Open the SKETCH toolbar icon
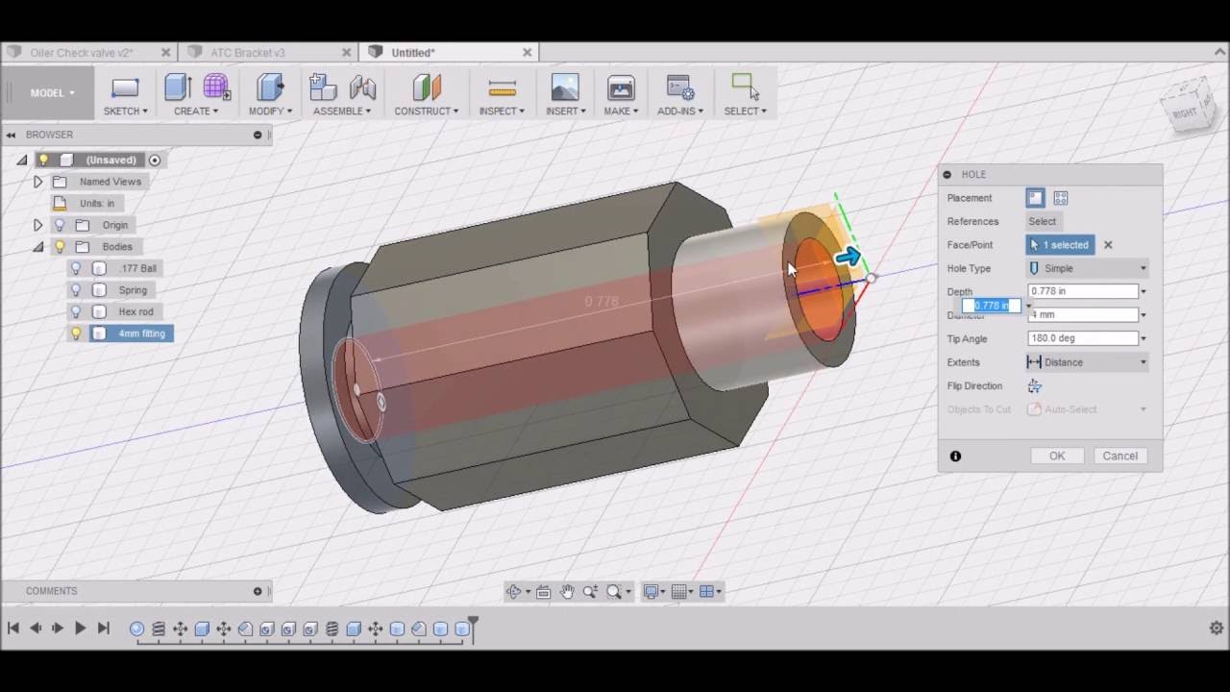This screenshot has height=692, width=1230. click(x=125, y=88)
